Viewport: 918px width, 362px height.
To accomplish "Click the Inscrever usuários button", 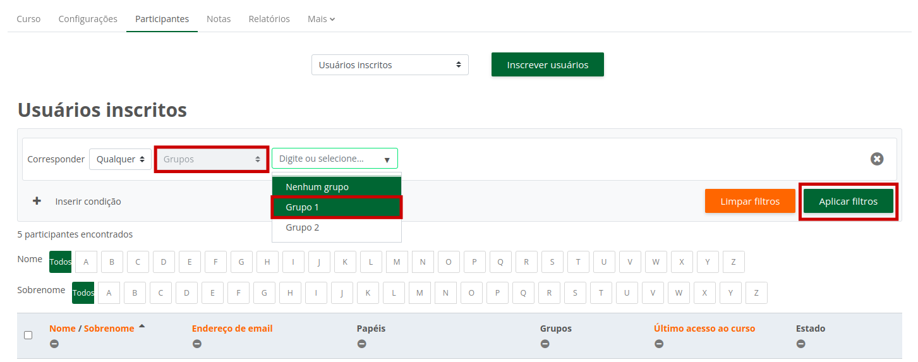I will [547, 64].
